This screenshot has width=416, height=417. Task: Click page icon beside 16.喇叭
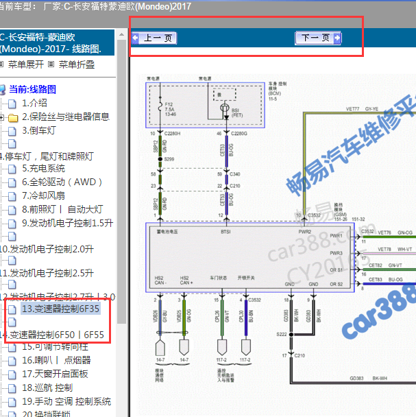tap(12, 361)
